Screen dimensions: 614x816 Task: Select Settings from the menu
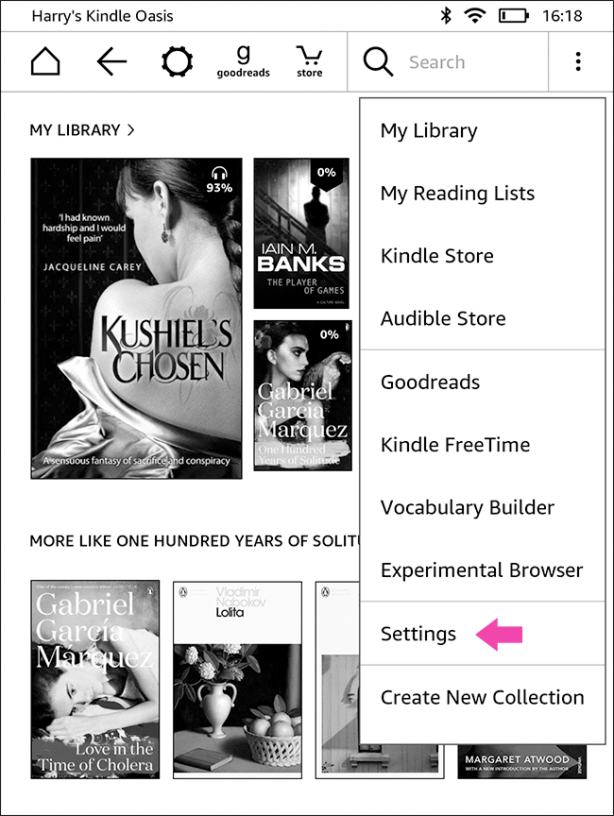(483, 634)
